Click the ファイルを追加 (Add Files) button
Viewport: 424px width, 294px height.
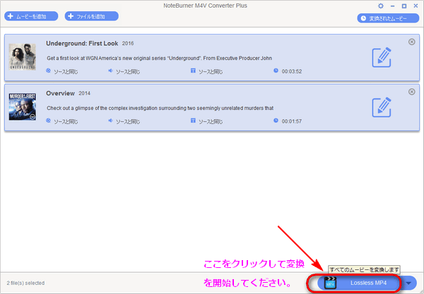click(x=91, y=16)
